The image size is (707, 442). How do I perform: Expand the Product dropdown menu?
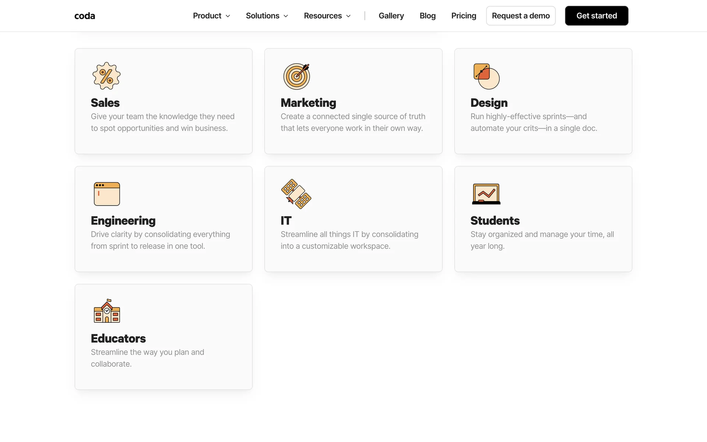[x=211, y=16]
